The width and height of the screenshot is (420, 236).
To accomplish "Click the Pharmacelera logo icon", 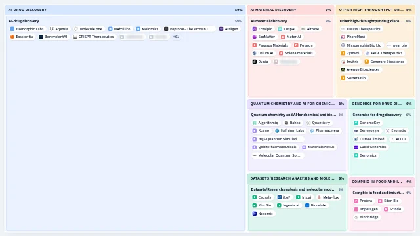I will 312,131.
